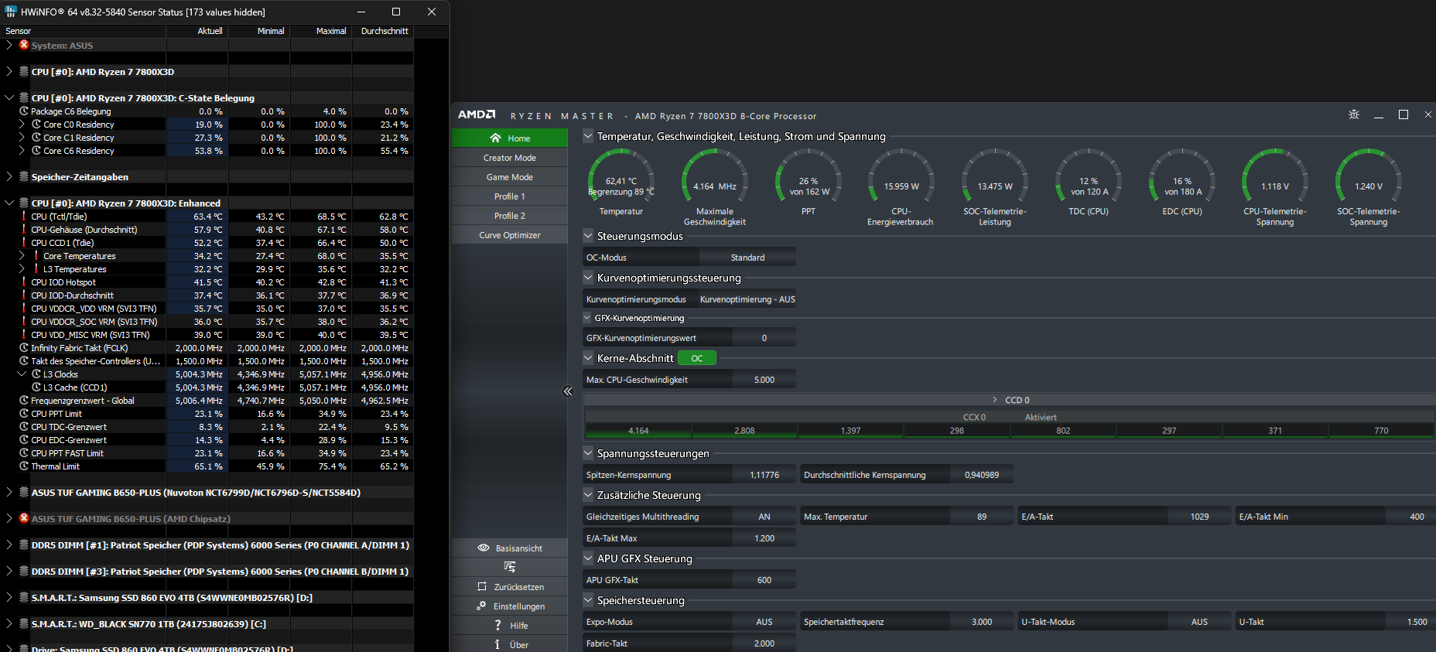Click the AMD logo in Ryzen Master
Screen dimensions: 1436x652
(x=477, y=114)
